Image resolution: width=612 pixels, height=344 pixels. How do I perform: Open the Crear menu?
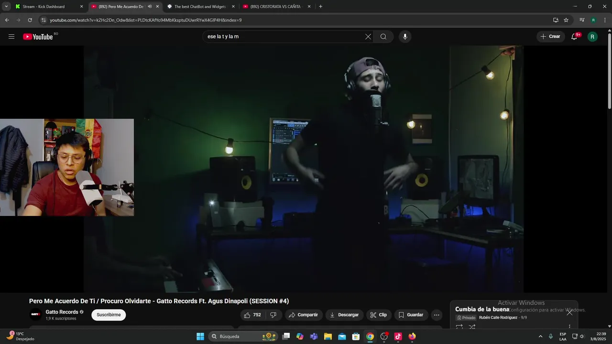pyautogui.click(x=550, y=37)
